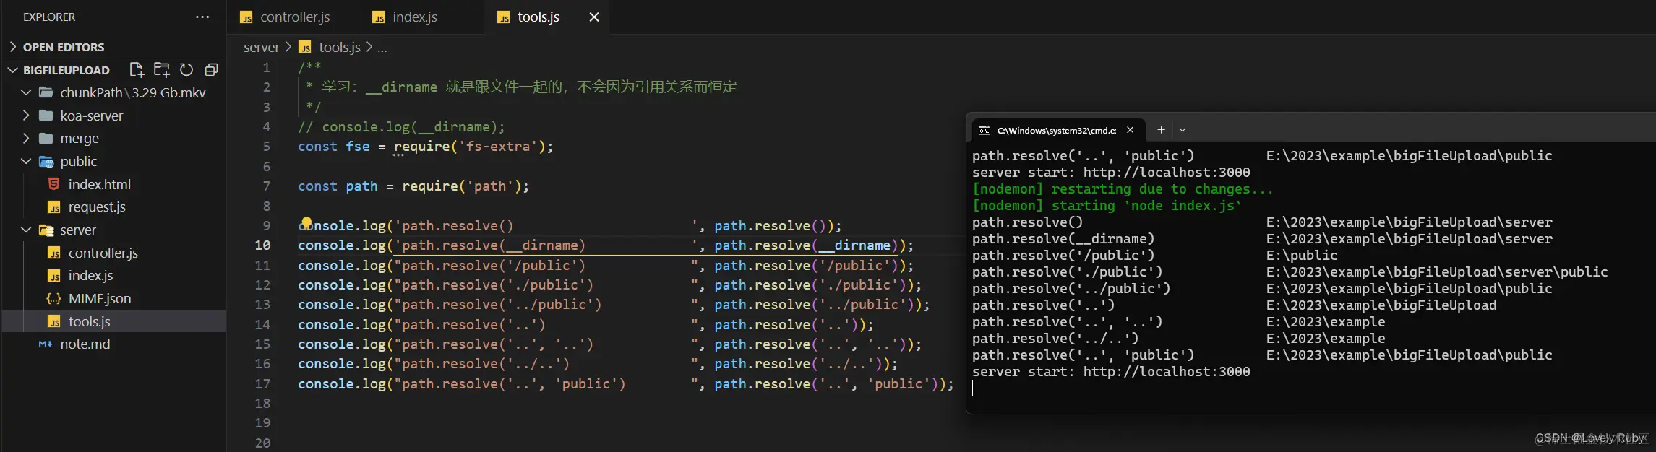Open note.md in the file tree

pyautogui.click(x=85, y=344)
